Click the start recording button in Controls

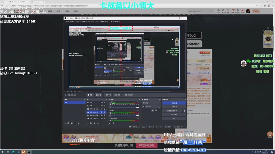[x=174, y=107]
